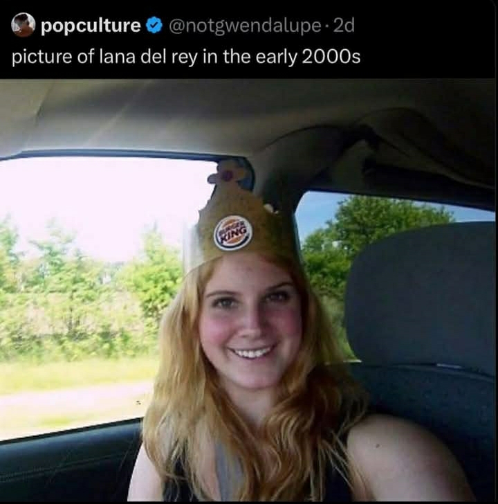The width and height of the screenshot is (498, 504).
Task: Click the left car window area
Action: pos(96,289)
